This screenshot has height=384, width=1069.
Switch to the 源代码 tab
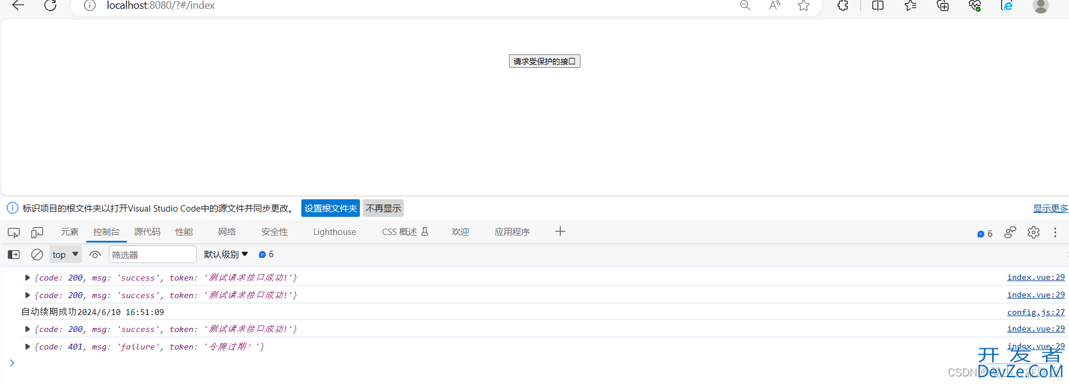pos(147,232)
